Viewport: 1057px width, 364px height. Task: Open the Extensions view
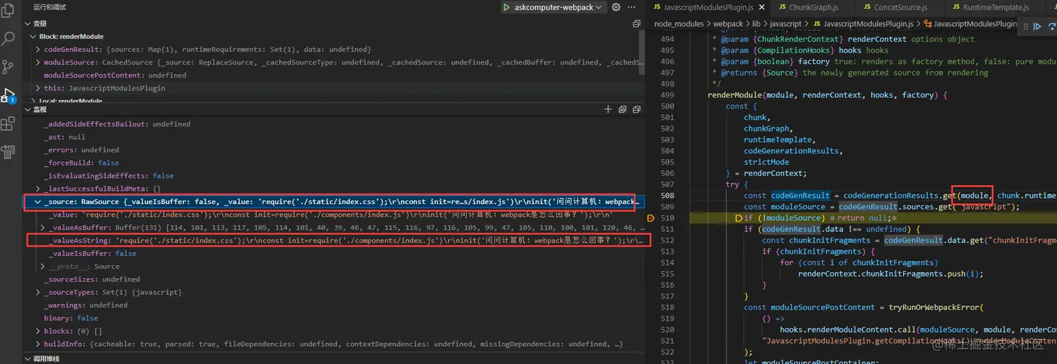(8, 124)
